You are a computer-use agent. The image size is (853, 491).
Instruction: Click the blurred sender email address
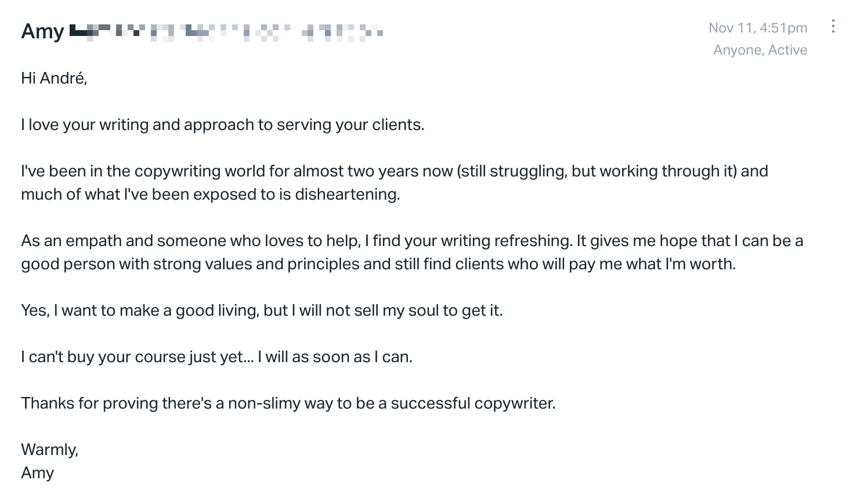226,31
